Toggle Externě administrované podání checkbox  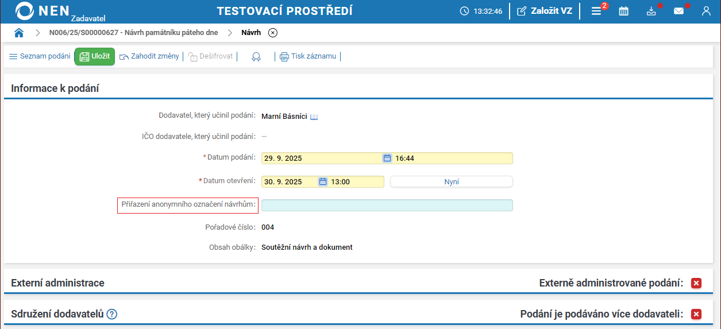(x=696, y=283)
